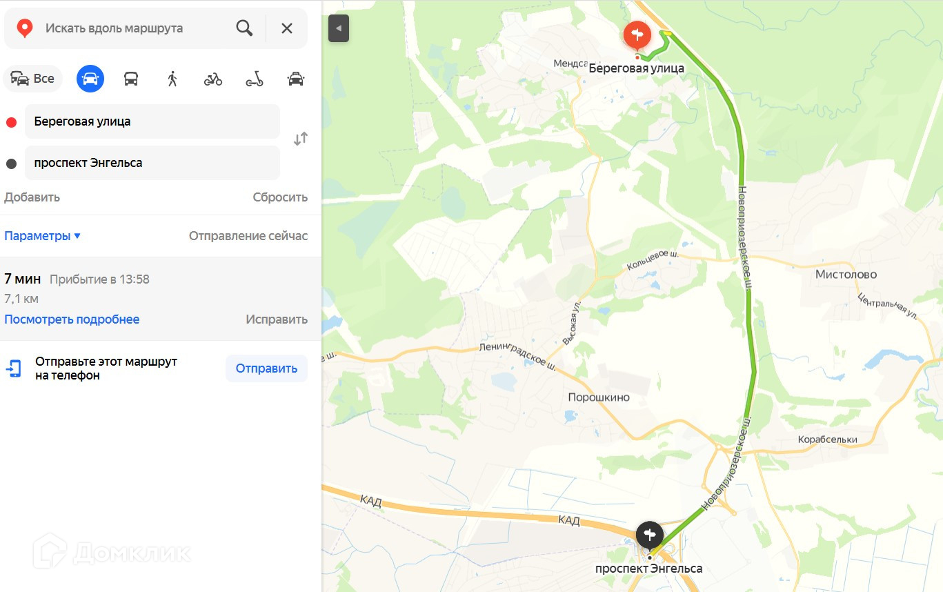The image size is (943, 592).
Task: Close the route search panel
Action: coord(287,28)
